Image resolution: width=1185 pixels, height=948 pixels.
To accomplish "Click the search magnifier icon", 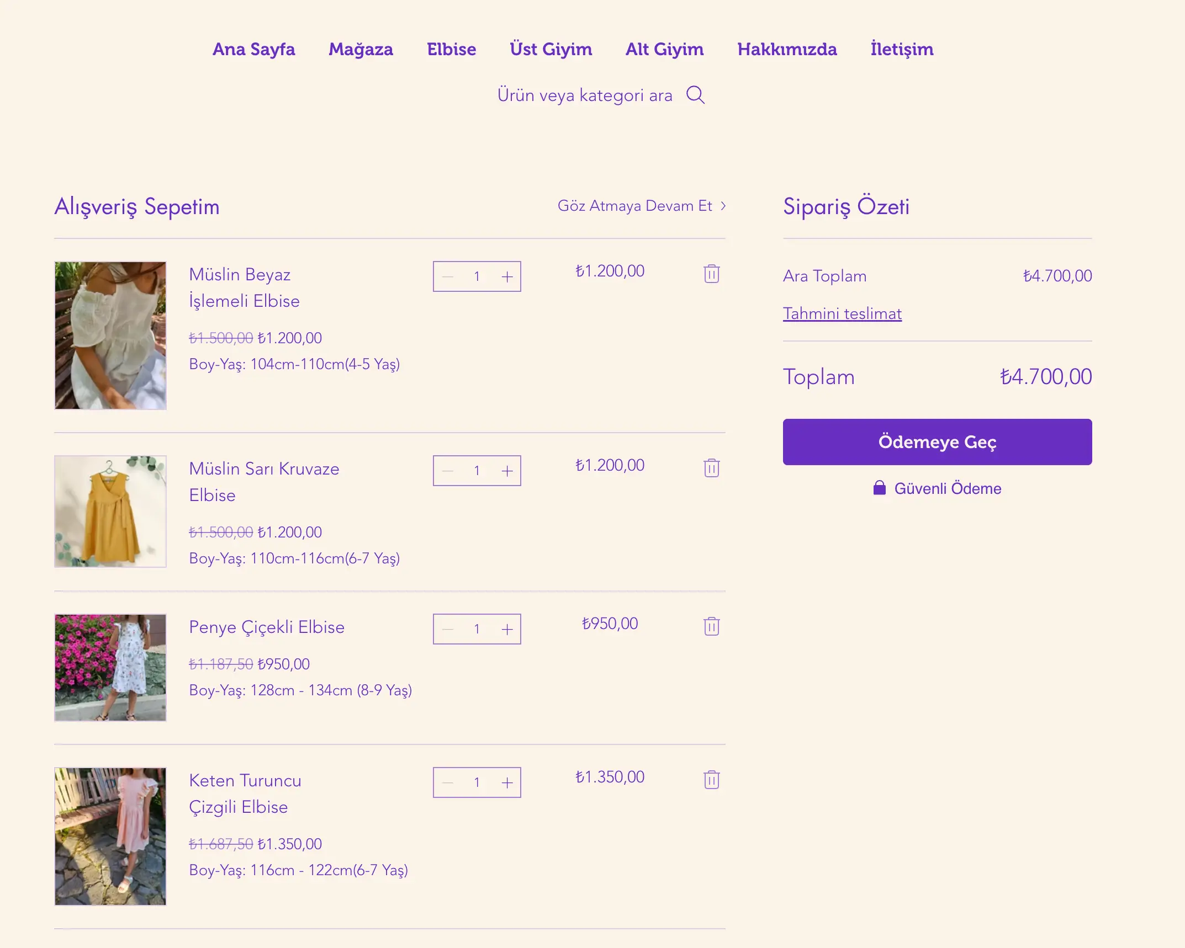I will (x=695, y=95).
